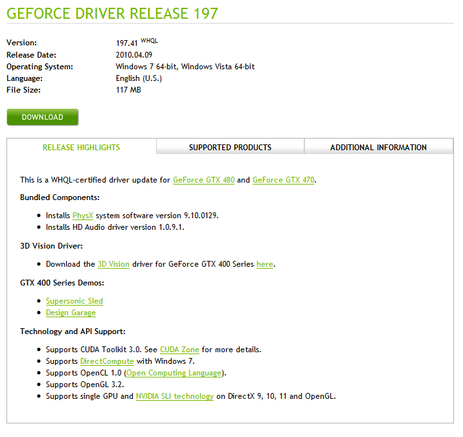Click the 'Windows 7 64-bit, Windows Vista 64-bit' text
Screen dimensions: 463x437
185,67
